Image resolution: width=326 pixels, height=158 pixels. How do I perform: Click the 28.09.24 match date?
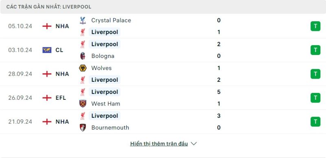tap(20, 74)
